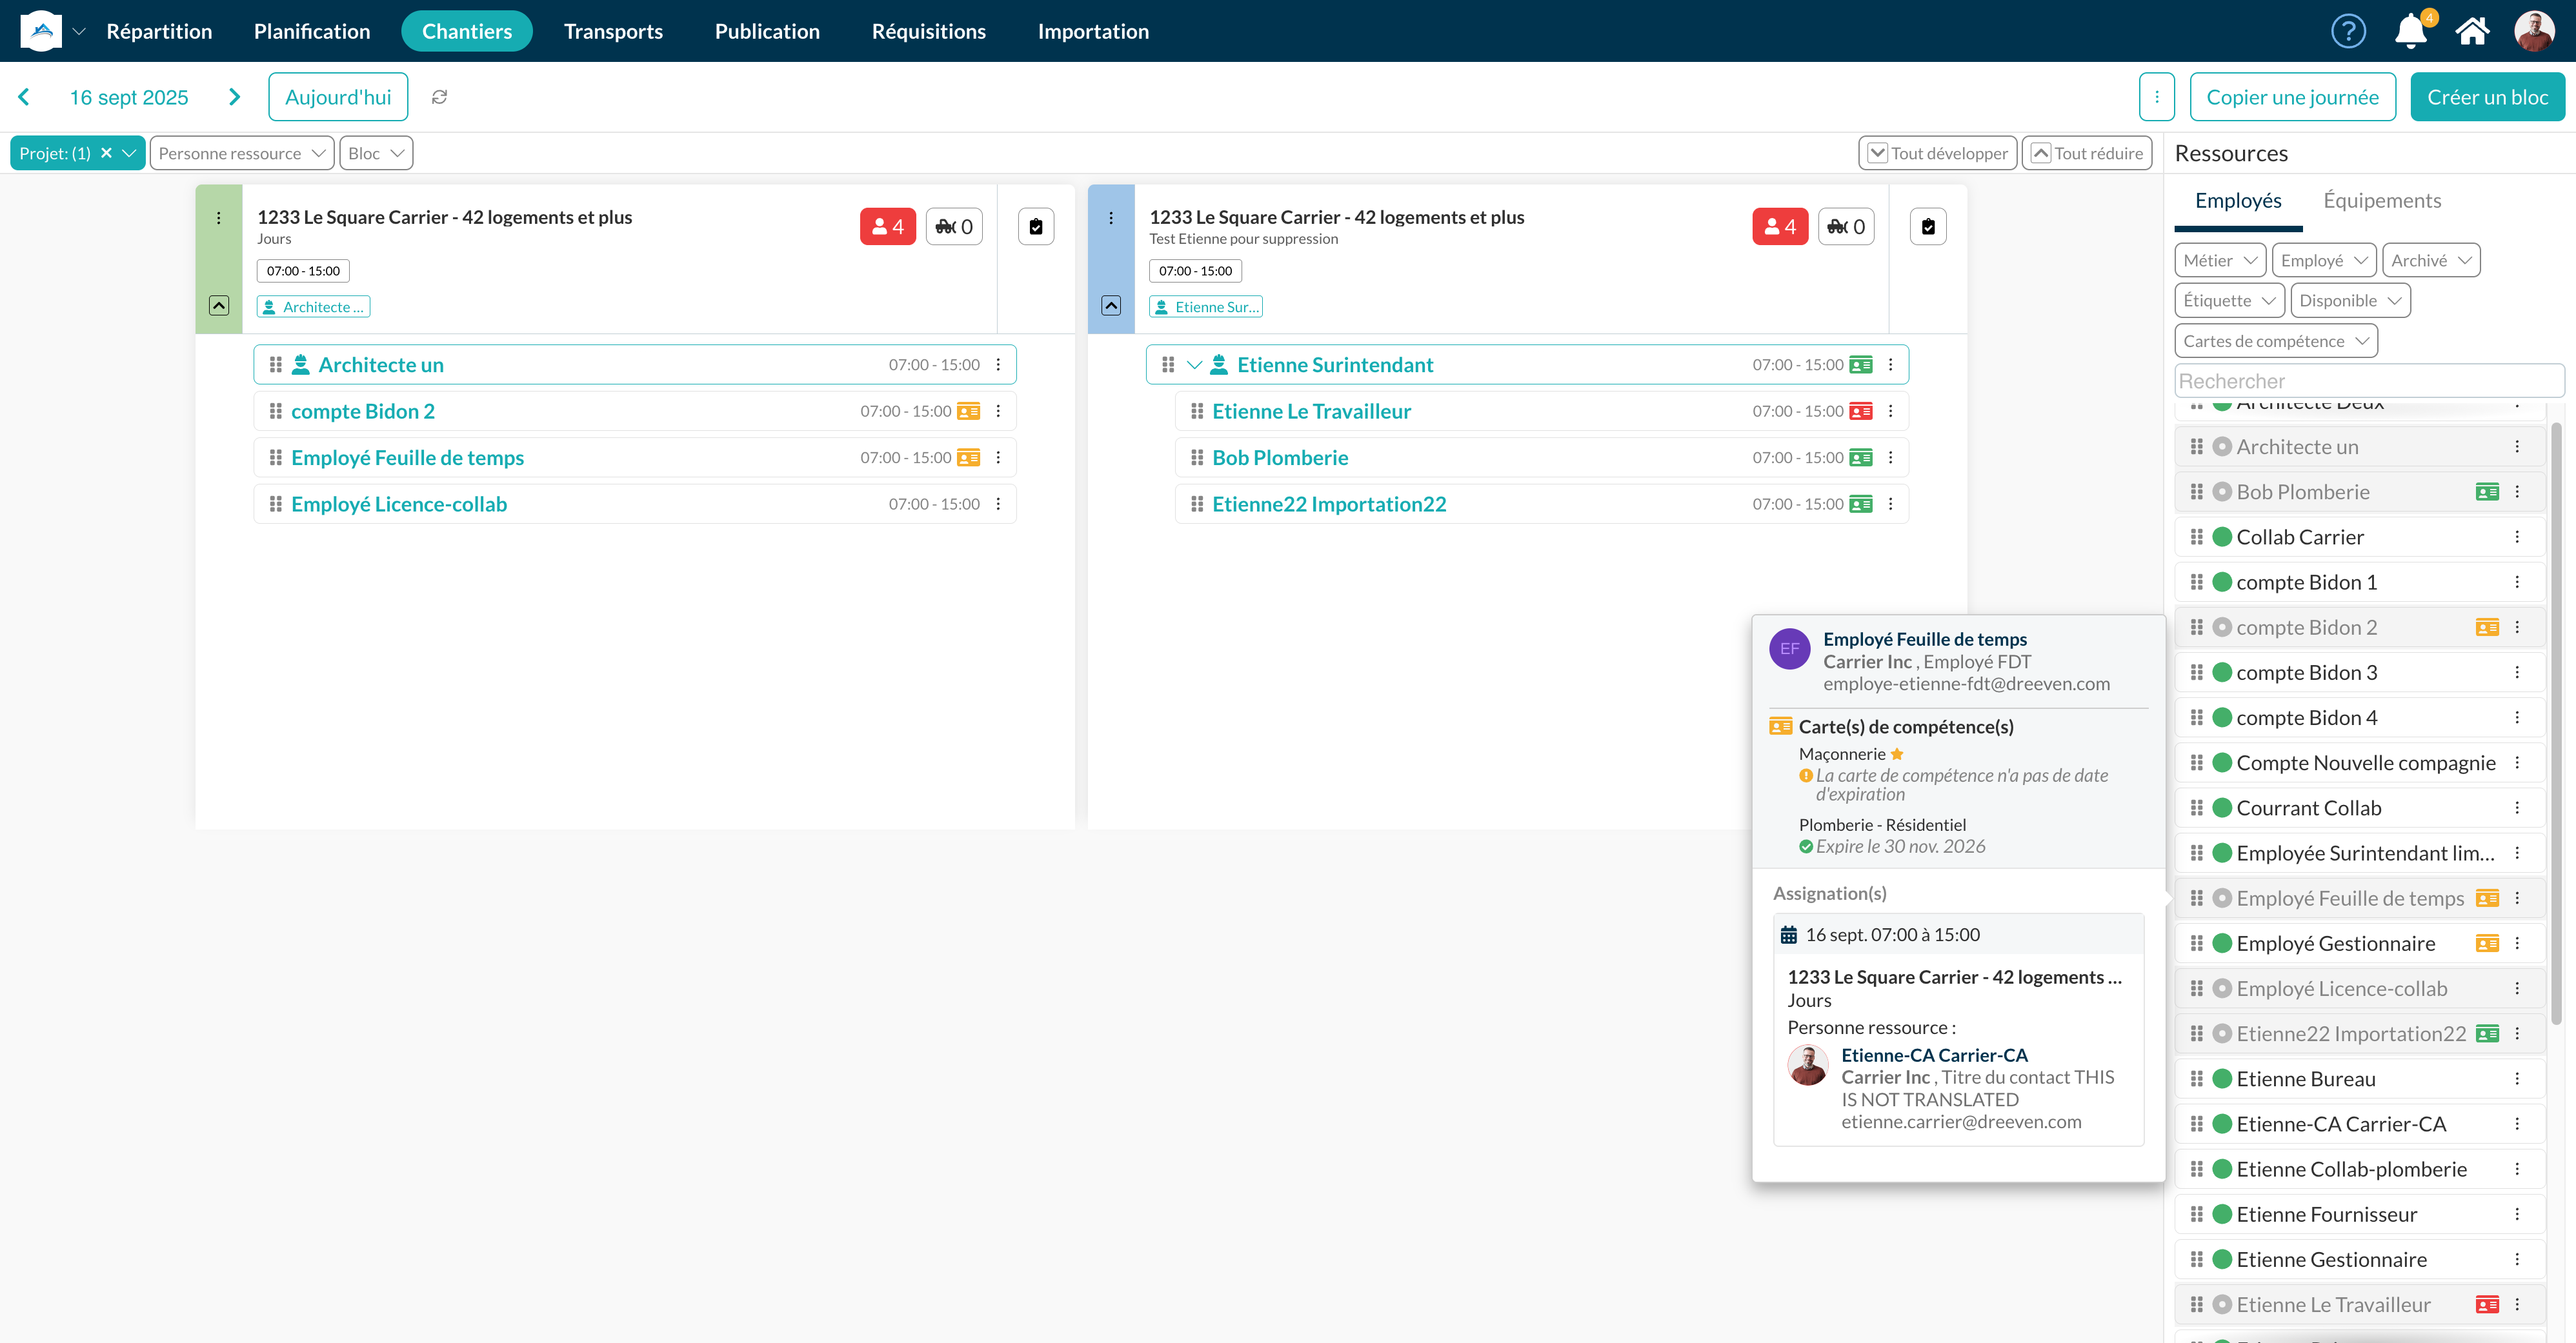
Task: Collapse Etienne Surintendant's team chevron
Action: tap(1194, 365)
